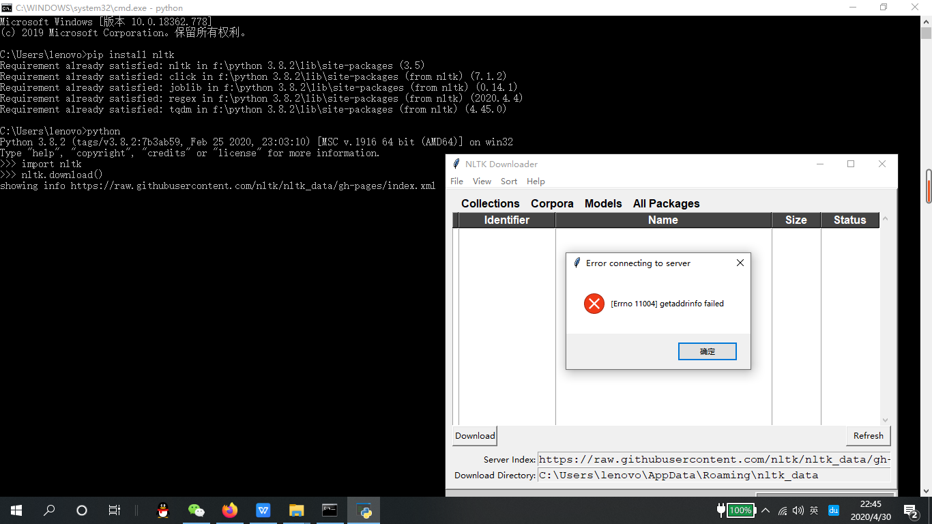Screen dimensions: 932x524
Task: Click the Size column header
Action: 796,220
